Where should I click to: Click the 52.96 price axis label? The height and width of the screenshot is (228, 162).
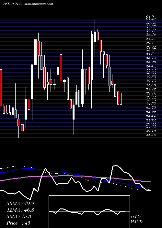[x=151, y=62]
